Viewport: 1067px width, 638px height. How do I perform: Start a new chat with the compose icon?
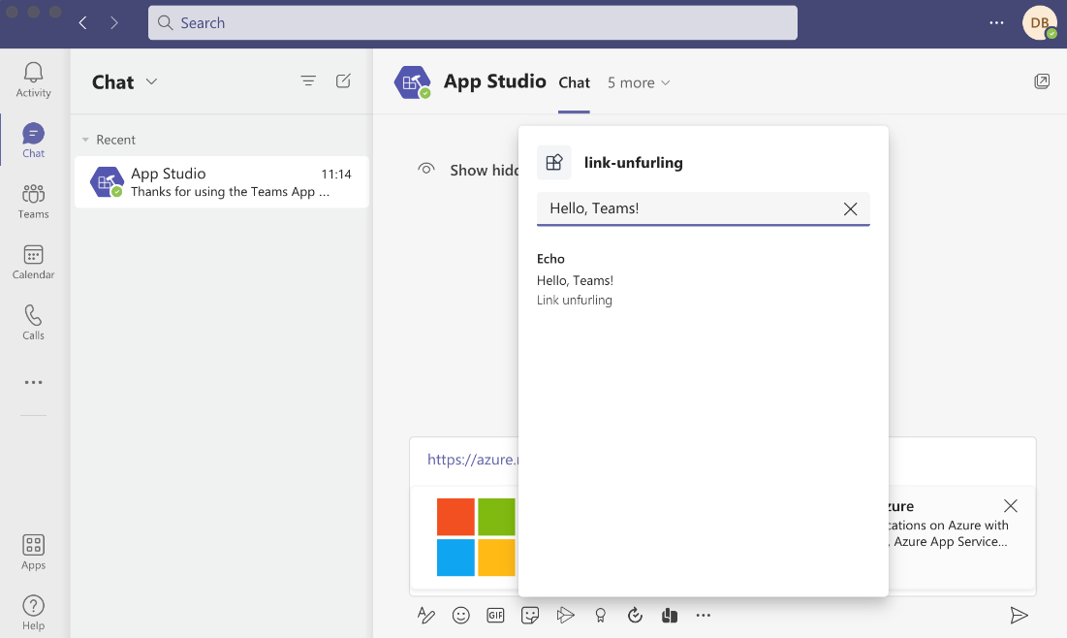pyautogui.click(x=344, y=81)
